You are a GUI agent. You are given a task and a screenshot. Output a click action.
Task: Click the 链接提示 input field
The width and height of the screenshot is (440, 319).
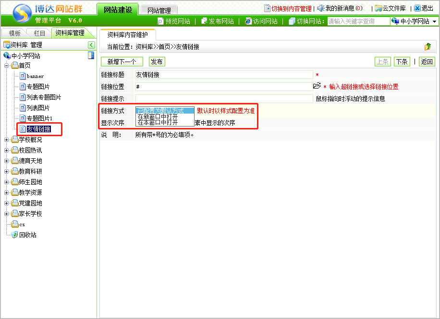(224, 99)
